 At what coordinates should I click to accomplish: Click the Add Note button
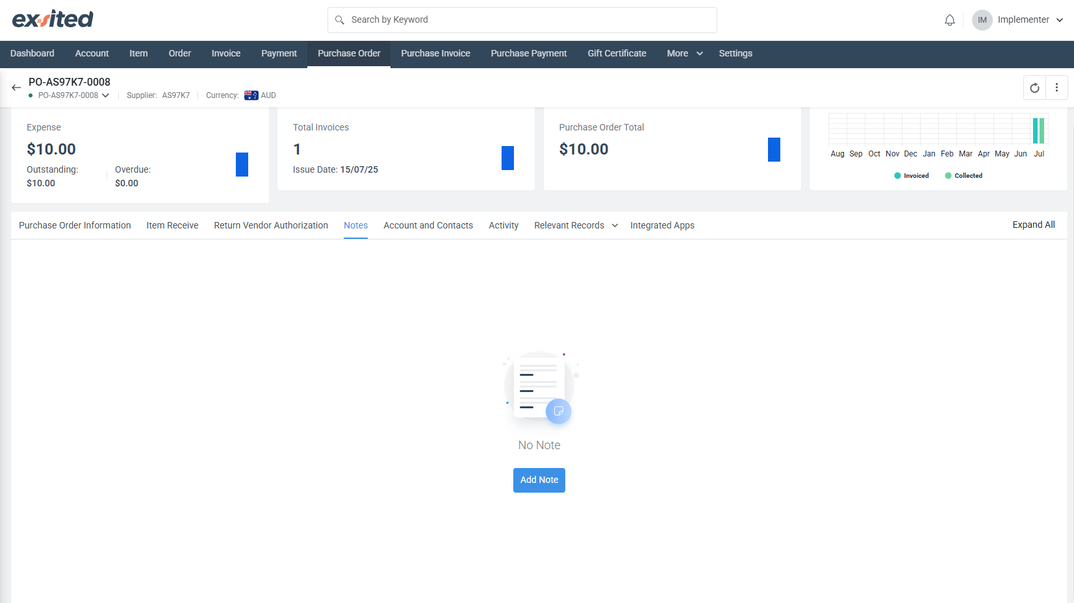539,480
